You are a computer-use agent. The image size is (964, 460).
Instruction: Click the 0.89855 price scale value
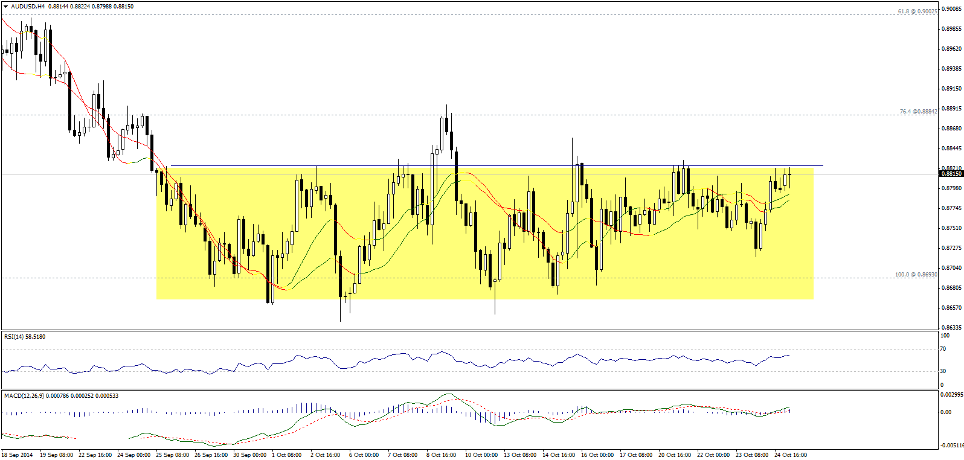951,29
